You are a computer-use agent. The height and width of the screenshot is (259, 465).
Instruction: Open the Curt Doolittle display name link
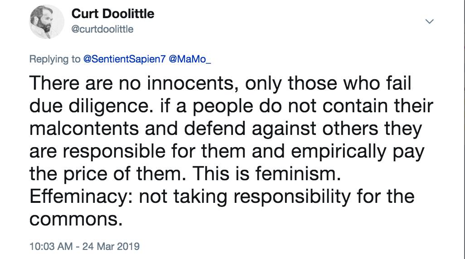pyautogui.click(x=113, y=14)
